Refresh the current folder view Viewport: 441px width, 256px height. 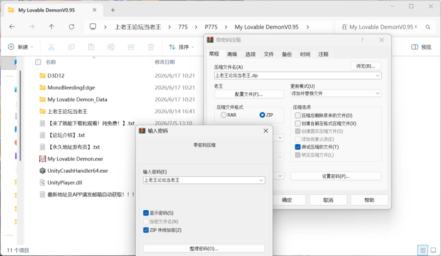pyautogui.click(x=72, y=27)
